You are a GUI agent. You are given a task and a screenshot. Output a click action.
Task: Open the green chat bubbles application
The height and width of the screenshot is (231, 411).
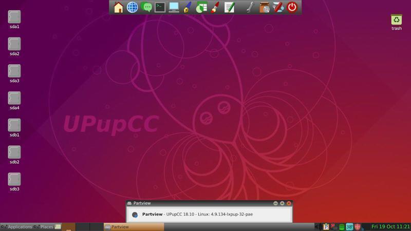click(146, 7)
